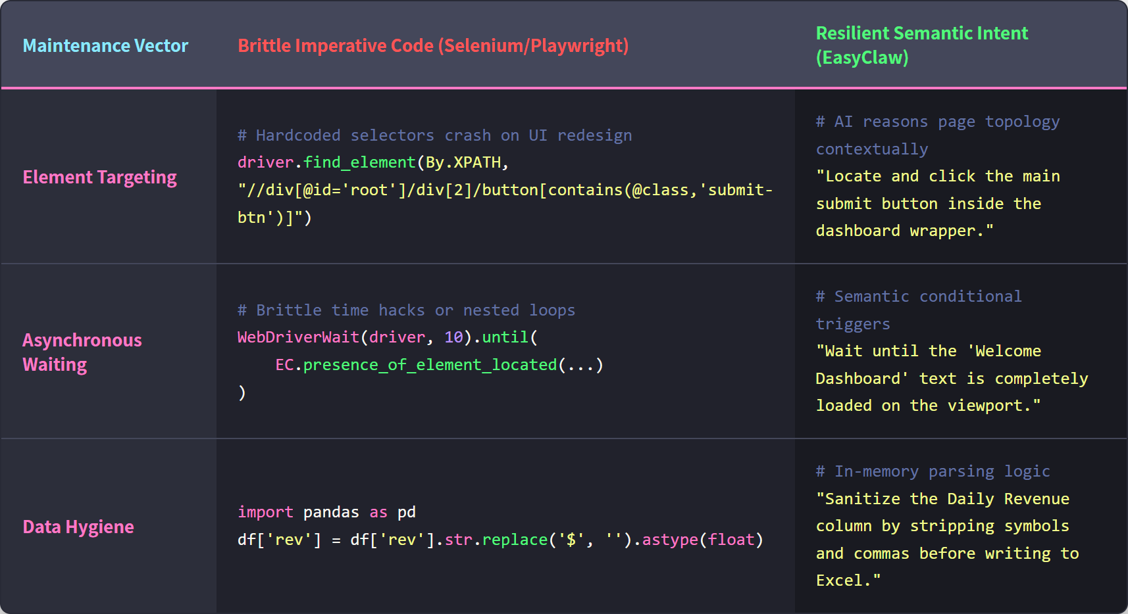This screenshot has width=1128, height=614.
Task: Select the "Data Hygiene" row label
Action: (78, 527)
